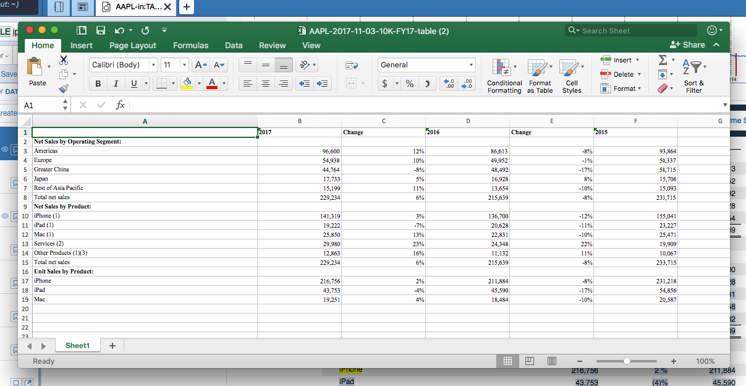
Task: Click the Fill down arrow icon
Action: point(663,74)
